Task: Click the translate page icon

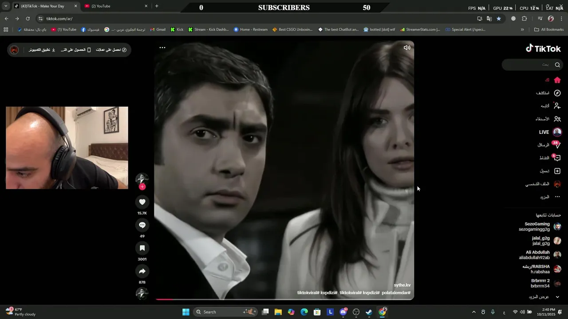Action: coord(489,19)
